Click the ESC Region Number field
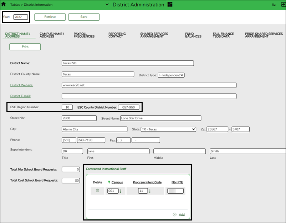This screenshot has height=223, width=286. point(67,107)
